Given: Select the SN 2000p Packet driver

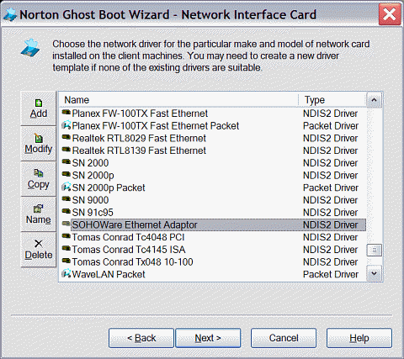Looking at the screenshot, I should [x=213, y=187].
